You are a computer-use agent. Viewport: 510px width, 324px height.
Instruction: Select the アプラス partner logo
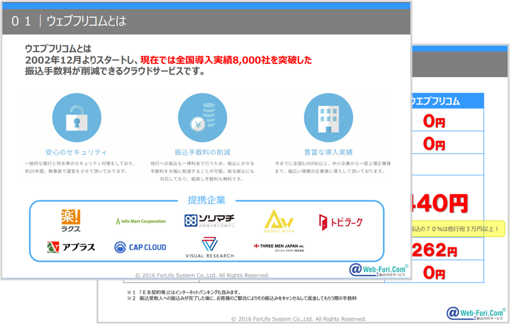click(x=71, y=248)
